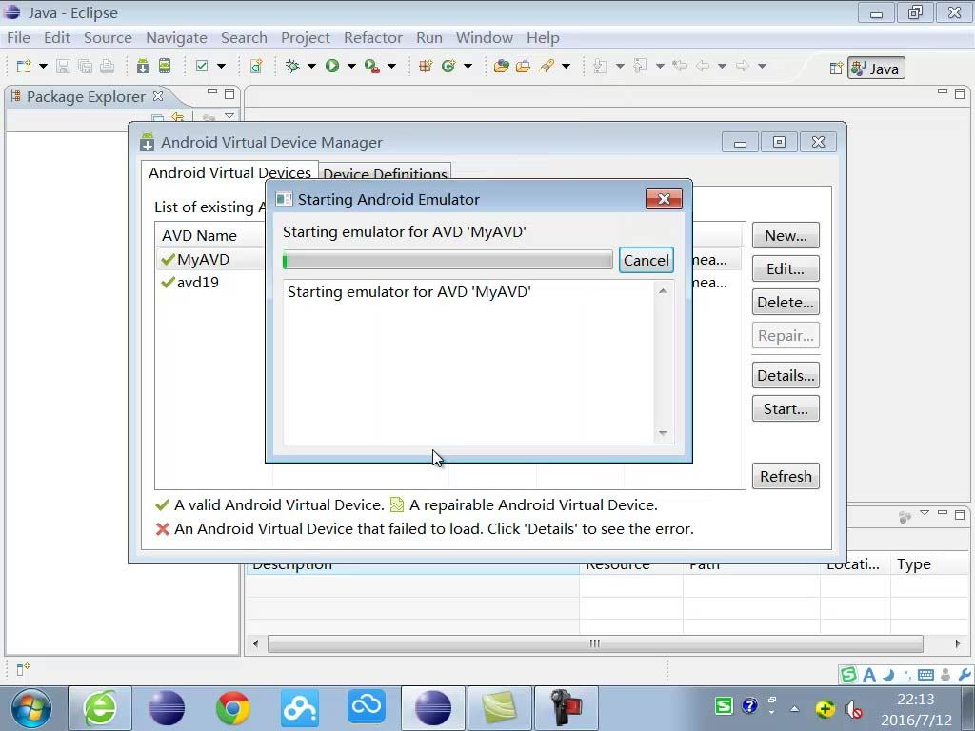This screenshot has height=731, width=975.
Task: Click the Search flashlight toolbar icon
Action: (x=547, y=66)
